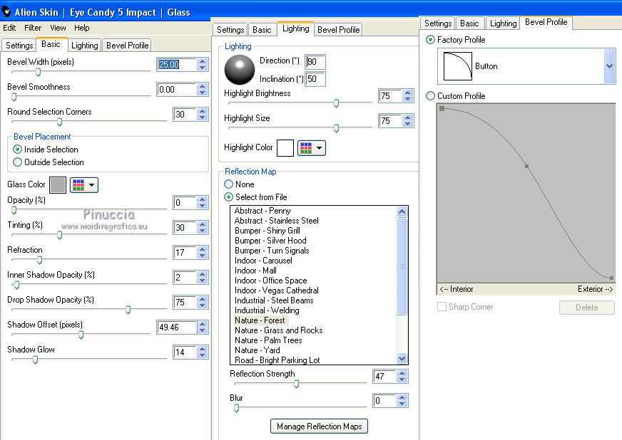Enable the Custom Profile radio option
The height and width of the screenshot is (440, 622).
pyautogui.click(x=430, y=96)
